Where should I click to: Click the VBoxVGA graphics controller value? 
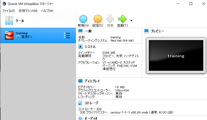click(122, 91)
